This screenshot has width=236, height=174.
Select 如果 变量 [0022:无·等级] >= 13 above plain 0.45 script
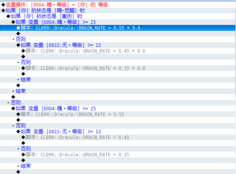click(x=117, y=131)
